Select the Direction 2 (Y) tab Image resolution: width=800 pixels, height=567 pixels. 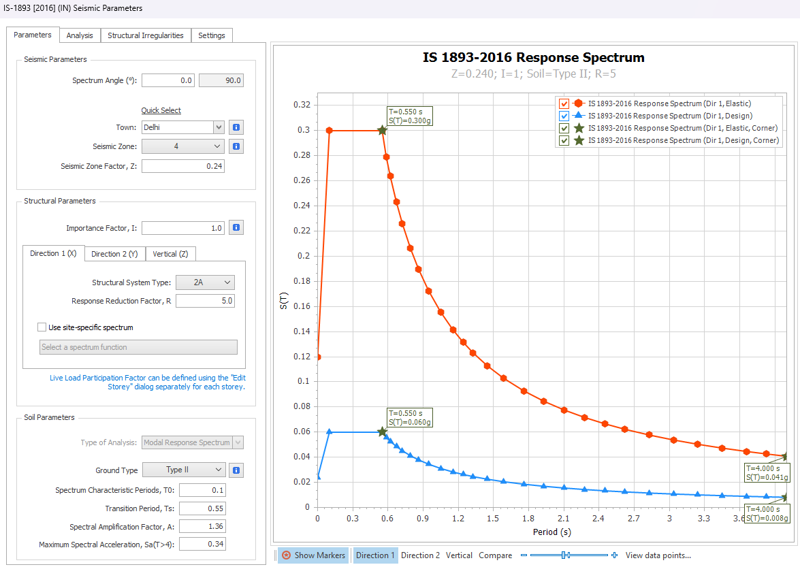pos(114,254)
